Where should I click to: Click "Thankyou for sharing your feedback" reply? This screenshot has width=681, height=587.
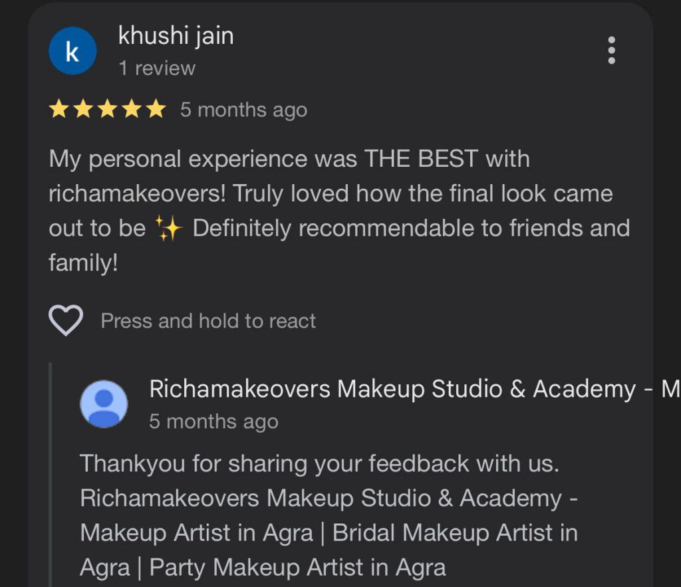[275, 464]
